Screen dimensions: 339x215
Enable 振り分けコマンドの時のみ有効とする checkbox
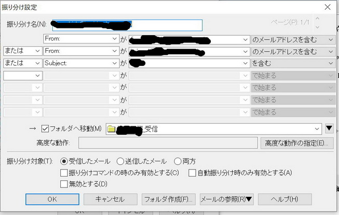point(64,173)
